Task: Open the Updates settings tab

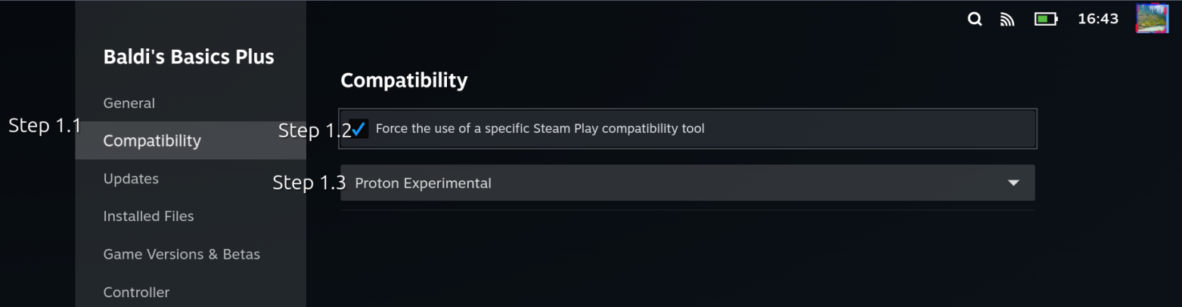Action: point(131,179)
